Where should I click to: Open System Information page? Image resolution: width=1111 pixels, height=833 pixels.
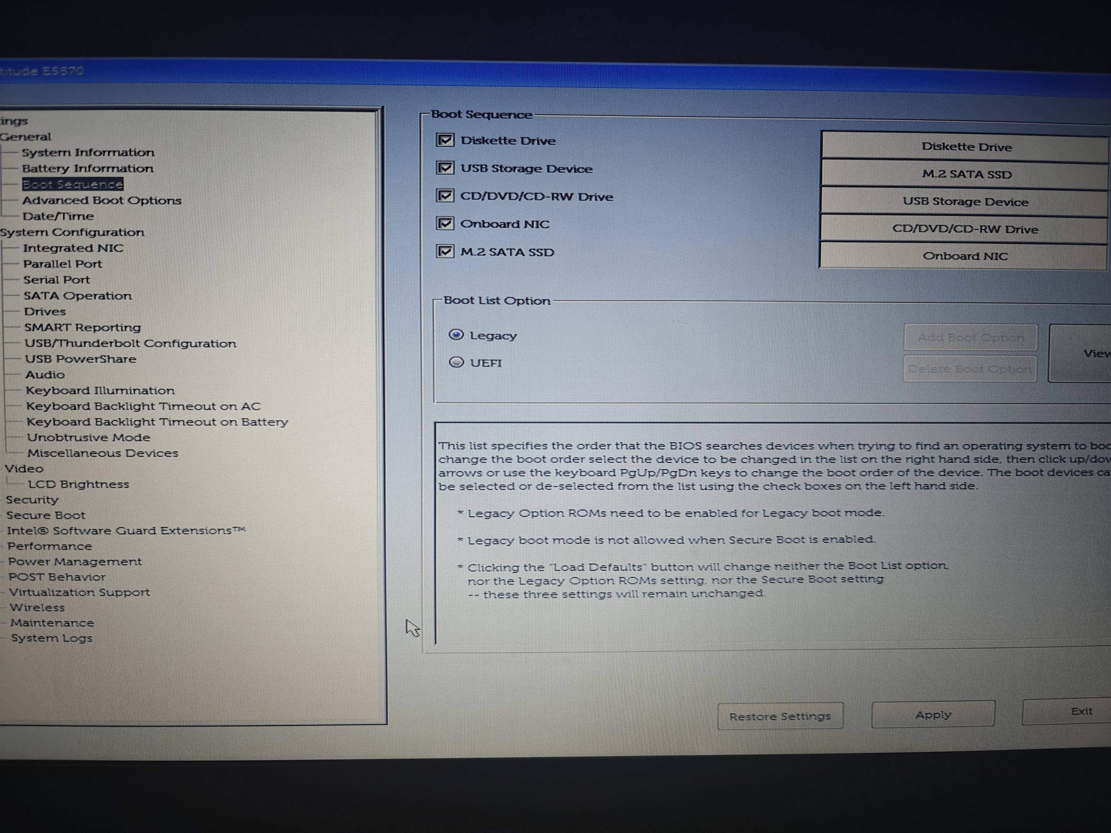pyautogui.click(x=88, y=152)
